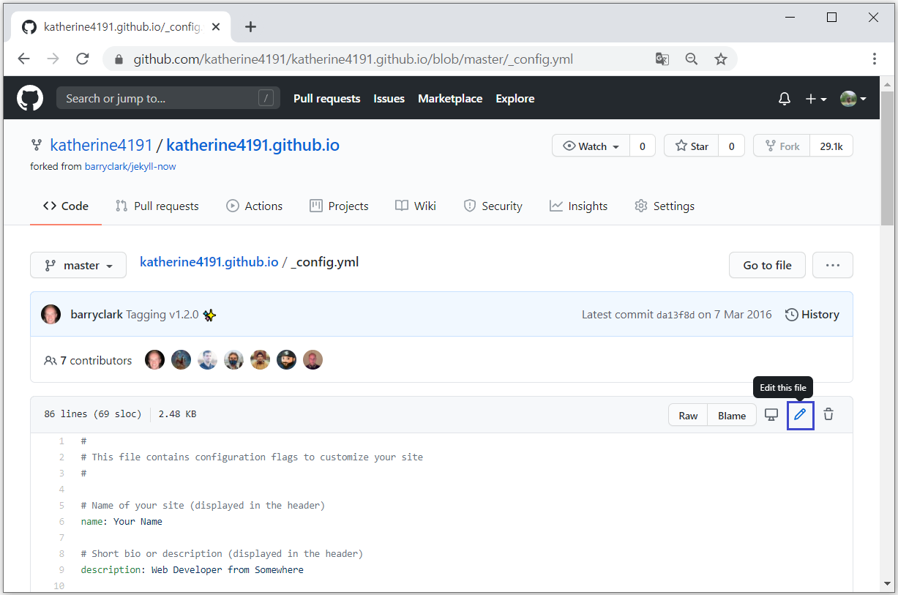Click the first contributor avatar
The height and width of the screenshot is (595, 898).
tap(154, 360)
